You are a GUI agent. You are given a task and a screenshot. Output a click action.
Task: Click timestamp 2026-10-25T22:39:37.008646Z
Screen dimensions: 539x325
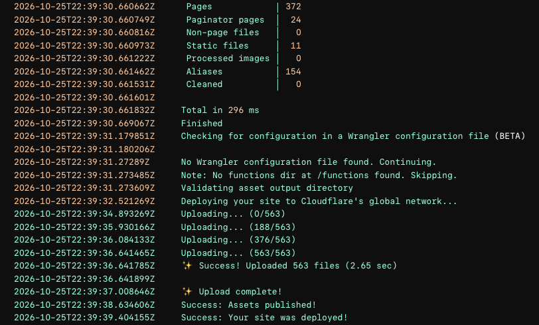[x=84, y=292]
